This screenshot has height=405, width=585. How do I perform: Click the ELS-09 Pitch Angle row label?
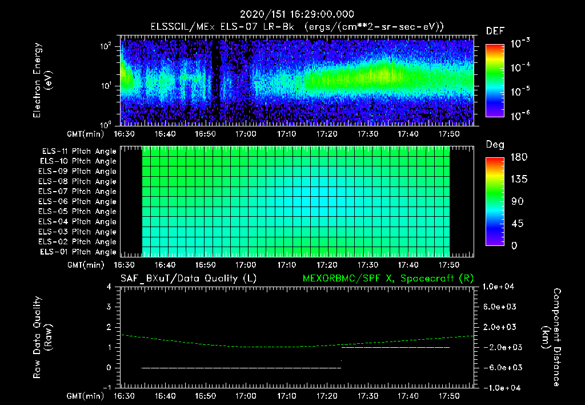click(x=77, y=172)
